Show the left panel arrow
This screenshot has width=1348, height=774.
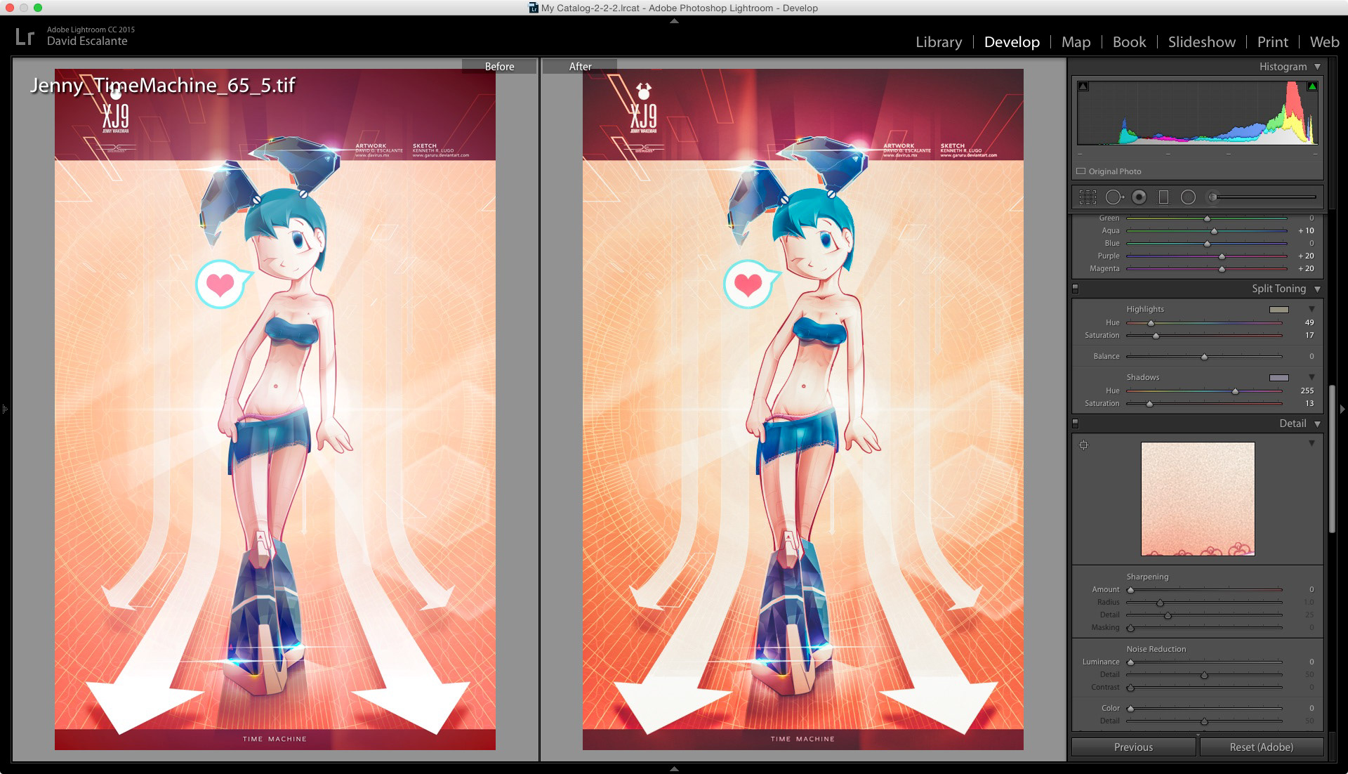click(x=4, y=409)
